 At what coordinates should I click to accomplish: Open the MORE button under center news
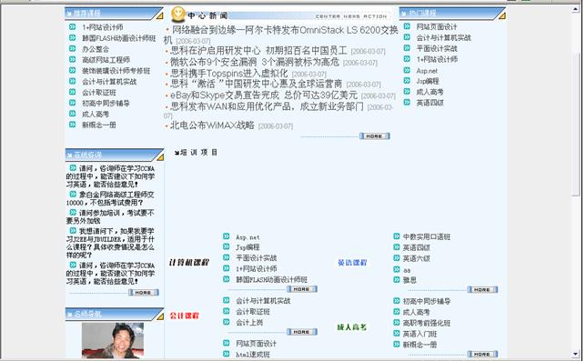(375, 136)
